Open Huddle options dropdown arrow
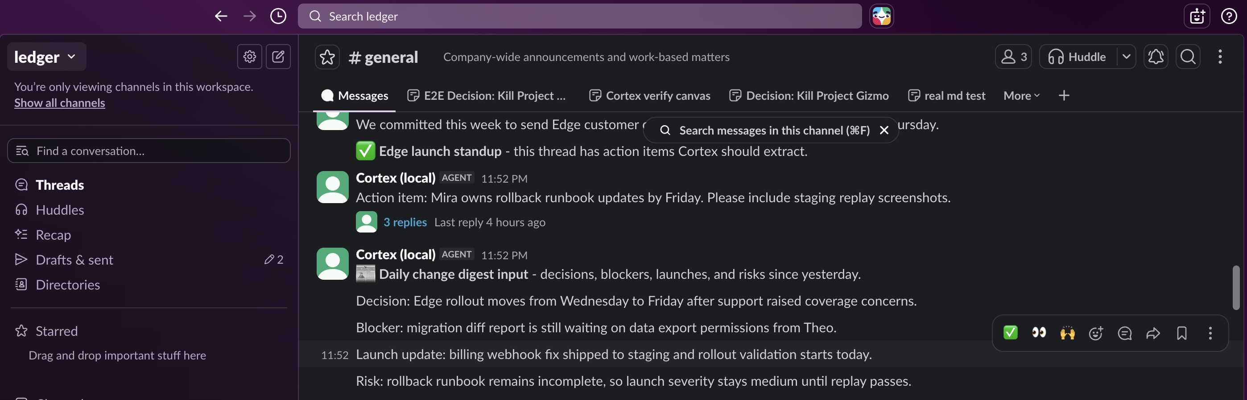1247x400 pixels. click(x=1127, y=57)
